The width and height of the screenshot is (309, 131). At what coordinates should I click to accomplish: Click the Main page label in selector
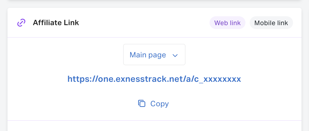148,55
